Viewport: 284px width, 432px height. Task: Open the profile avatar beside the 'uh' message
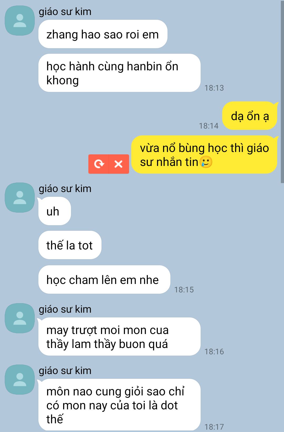pos(20,198)
